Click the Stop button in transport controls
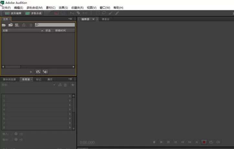 (x=154, y=142)
